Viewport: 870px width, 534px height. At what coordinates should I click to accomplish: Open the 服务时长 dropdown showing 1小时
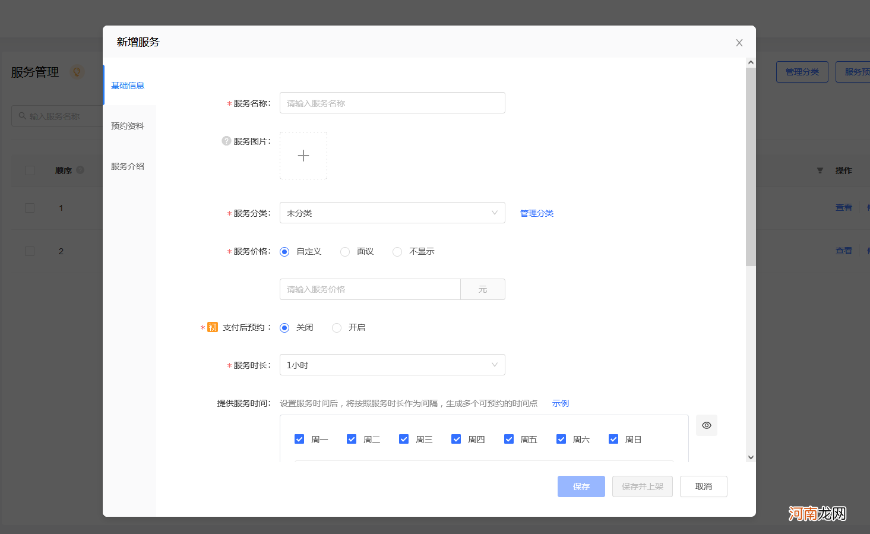pos(393,365)
